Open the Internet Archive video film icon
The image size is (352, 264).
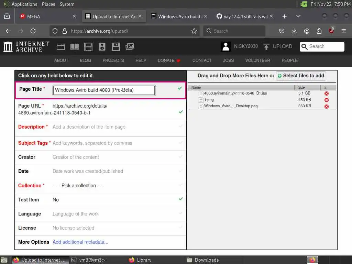pyautogui.click(x=88, y=47)
